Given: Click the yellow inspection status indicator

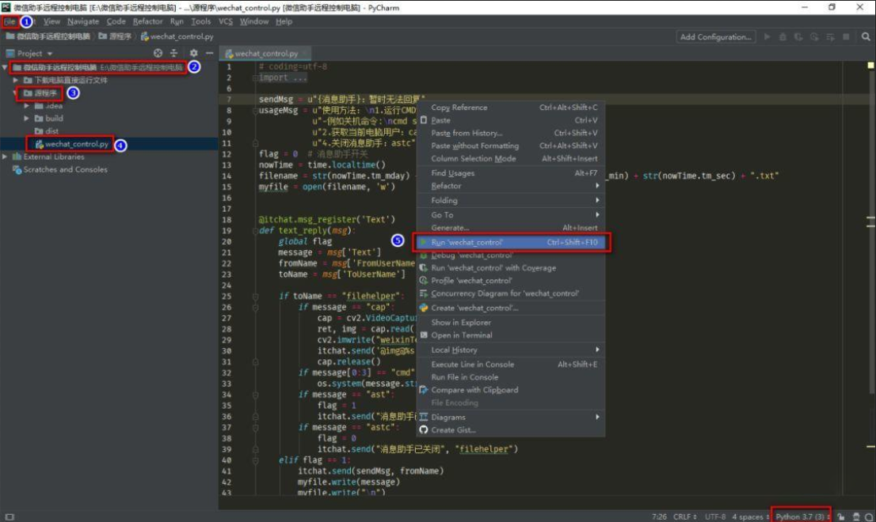Looking at the screenshot, I should pyautogui.click(x=870, y=65).
